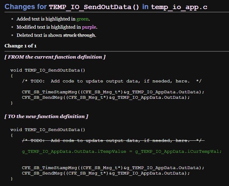Click the unstruck TODO comment in current definition
Viewport: 229px width, 186px height.
[x=111, y=81]
